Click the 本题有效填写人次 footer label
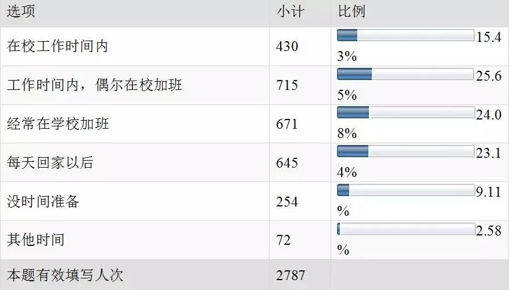The height and width of the screenshot is (290, 509). [x=65, y=275]
